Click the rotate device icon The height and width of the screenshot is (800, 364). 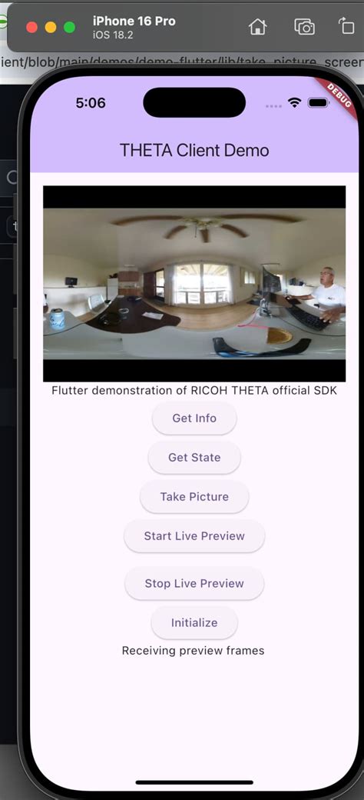click(346, 25)
